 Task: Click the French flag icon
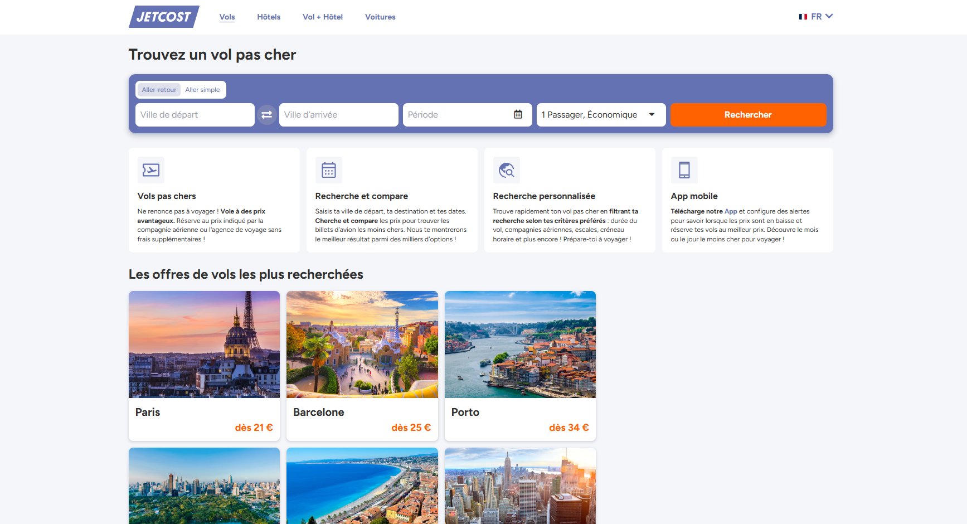[x=803, y=17]
